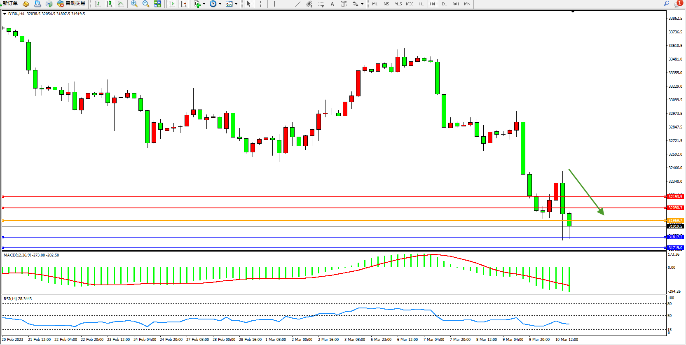Screen dimensions: 686x345
Task: Switch to the H1 timeframe
Action: click(421, 4)
